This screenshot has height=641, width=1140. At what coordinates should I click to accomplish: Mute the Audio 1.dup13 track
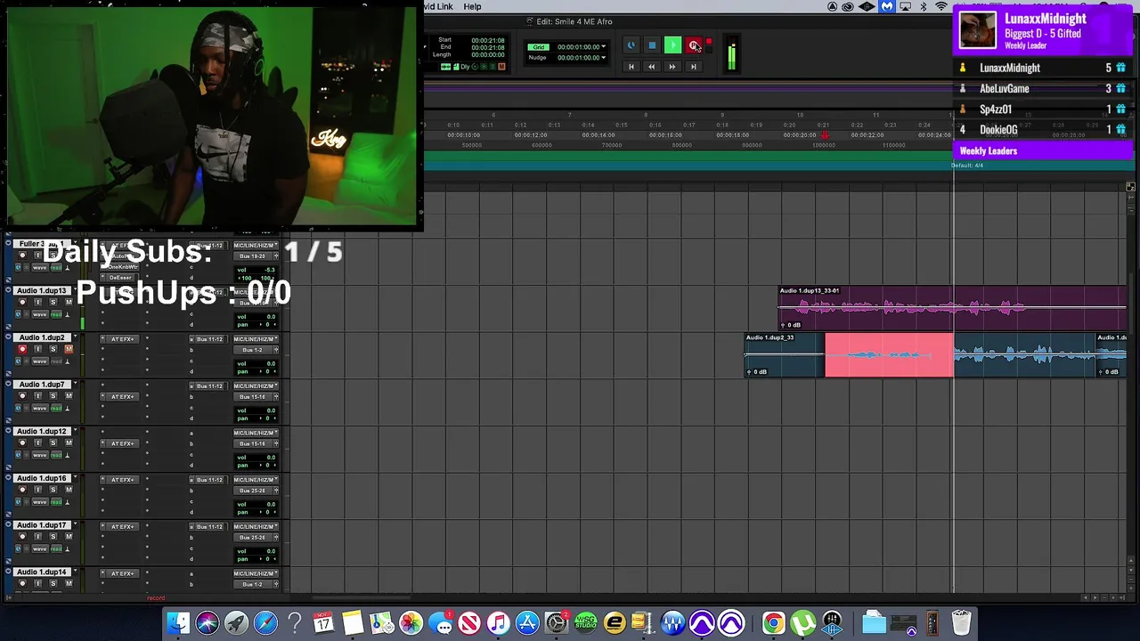69,302
